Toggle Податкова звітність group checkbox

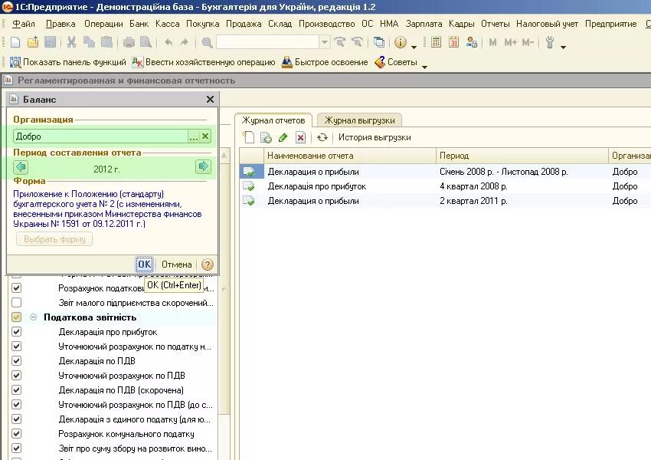[16, 317]
